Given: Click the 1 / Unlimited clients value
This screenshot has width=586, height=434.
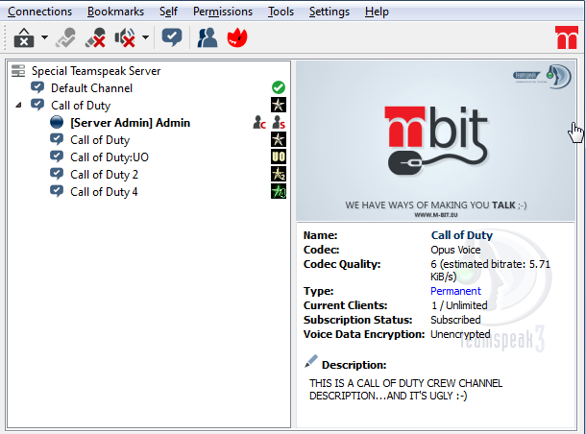Looking at the screenshot, I should point(459,305).
